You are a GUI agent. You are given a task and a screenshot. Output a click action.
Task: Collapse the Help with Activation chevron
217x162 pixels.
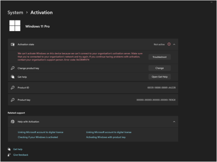pyautogui.click(x=174, y=122)
